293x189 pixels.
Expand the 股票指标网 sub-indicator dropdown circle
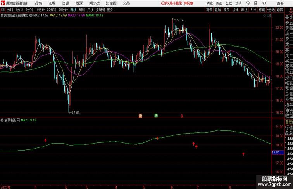tap(2, 120)
